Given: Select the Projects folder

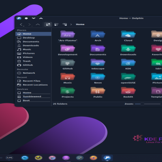Looking at the screenshot, I should [68, 93].
